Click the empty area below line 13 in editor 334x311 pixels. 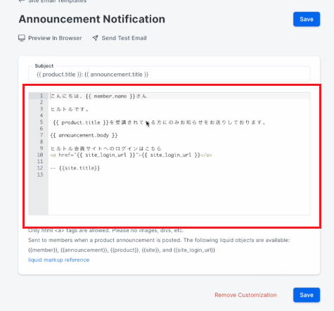[x=179, y=196]
